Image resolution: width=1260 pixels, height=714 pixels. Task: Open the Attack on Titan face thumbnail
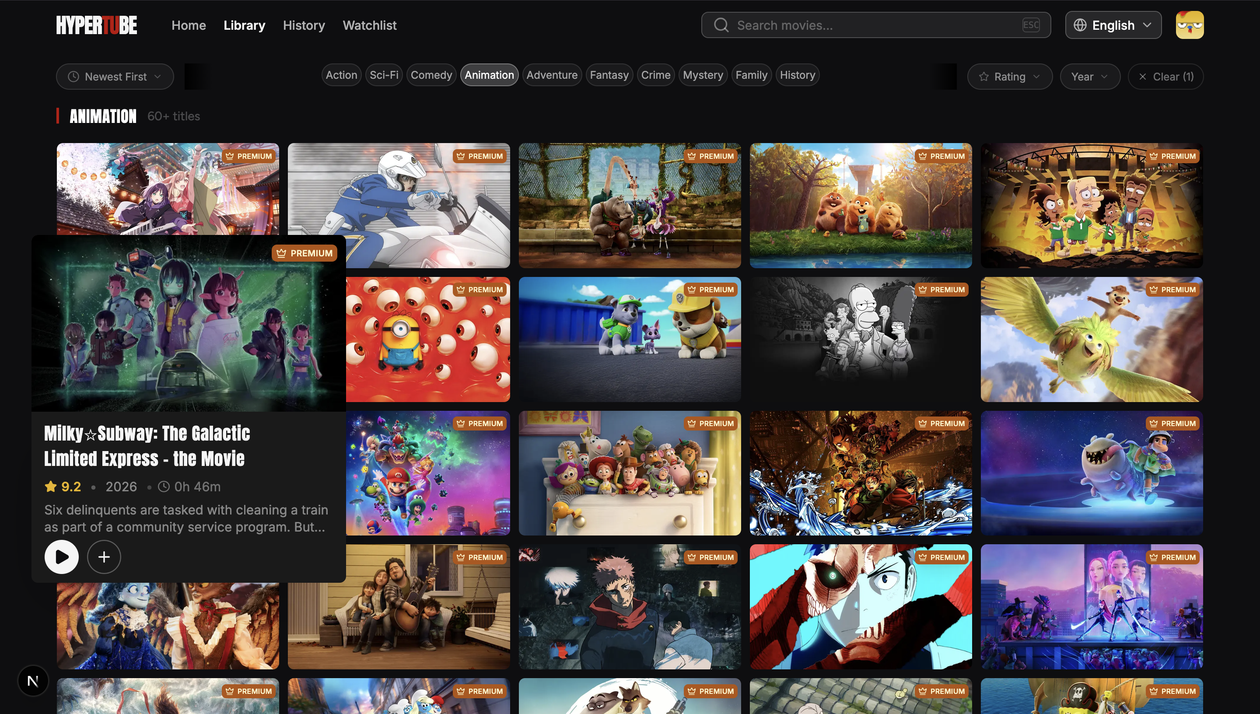point(861,607)
